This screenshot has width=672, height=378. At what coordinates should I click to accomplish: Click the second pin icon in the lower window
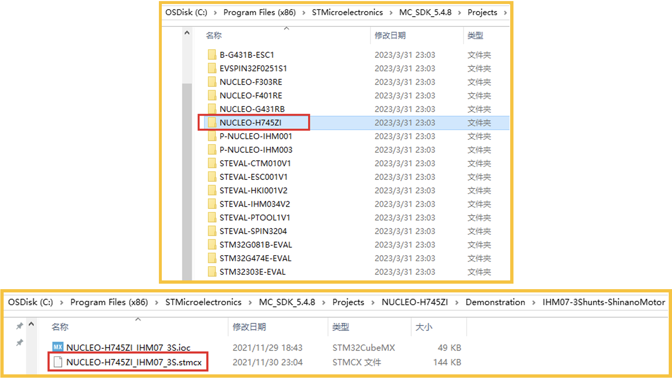[20, 343]
